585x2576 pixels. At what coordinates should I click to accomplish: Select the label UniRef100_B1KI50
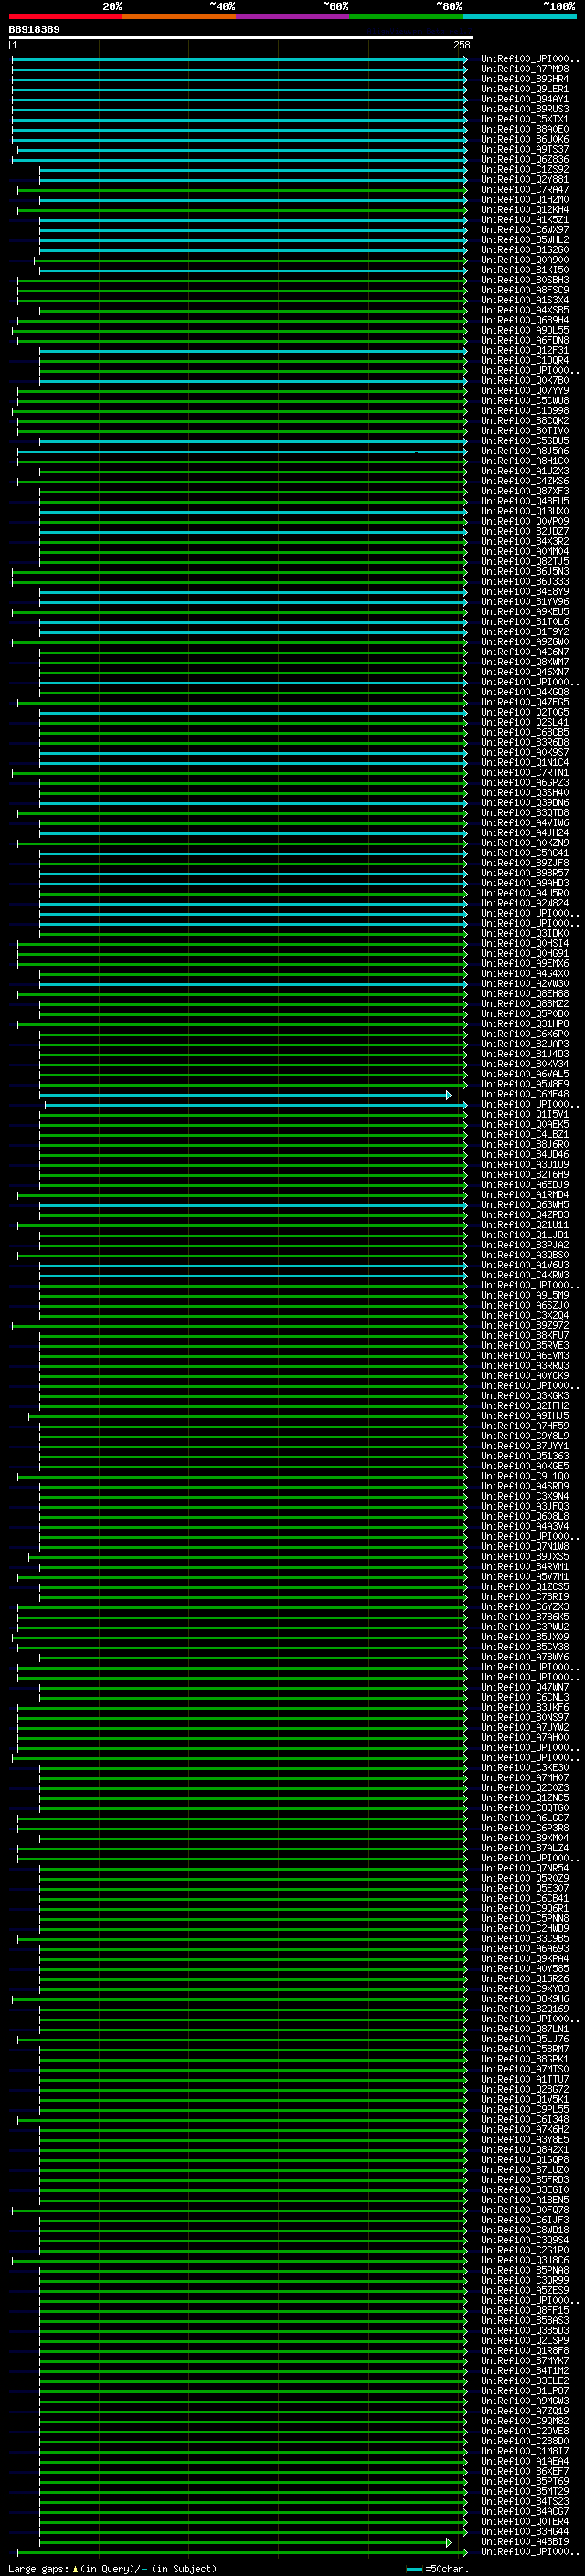(x=525, y=270)
